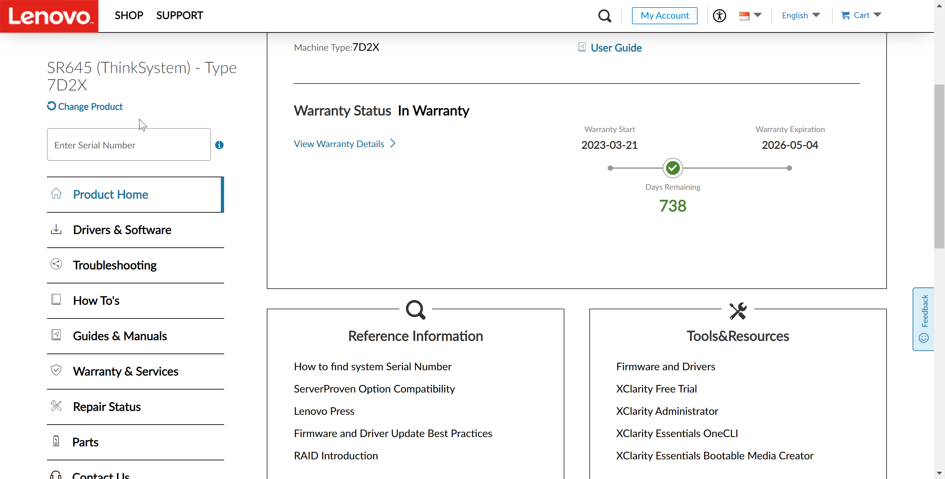
Task: Open ServerProven Option Compatibility link
Action: (x=374, y=389)
